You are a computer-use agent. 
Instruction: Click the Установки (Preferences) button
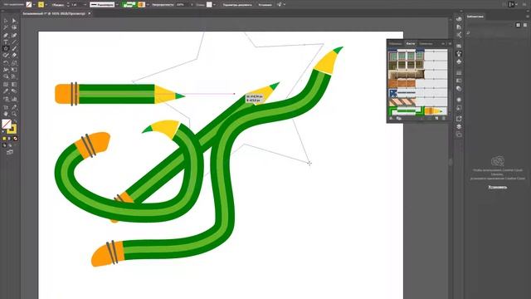click(265, 5)
